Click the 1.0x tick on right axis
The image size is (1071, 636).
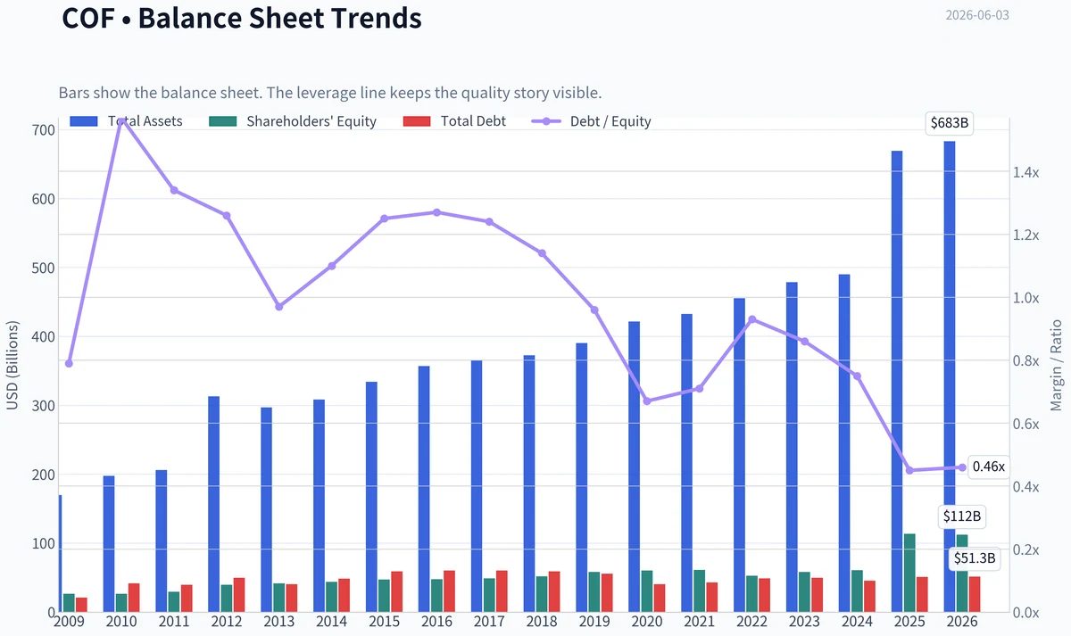1026,298
